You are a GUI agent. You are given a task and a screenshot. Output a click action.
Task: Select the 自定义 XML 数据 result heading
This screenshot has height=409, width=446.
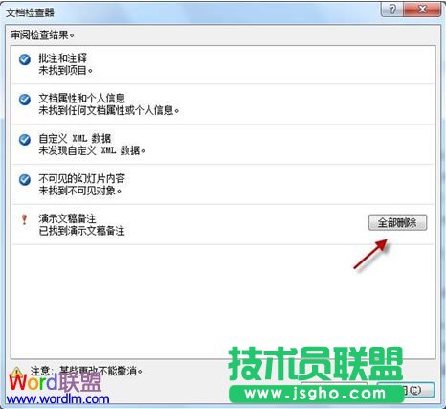click(75, 138)
